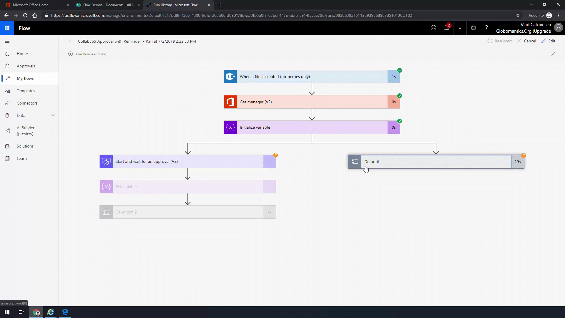The image size is (565, 318).
Task: Open Edge from taskbar
Action: [65, 312]
